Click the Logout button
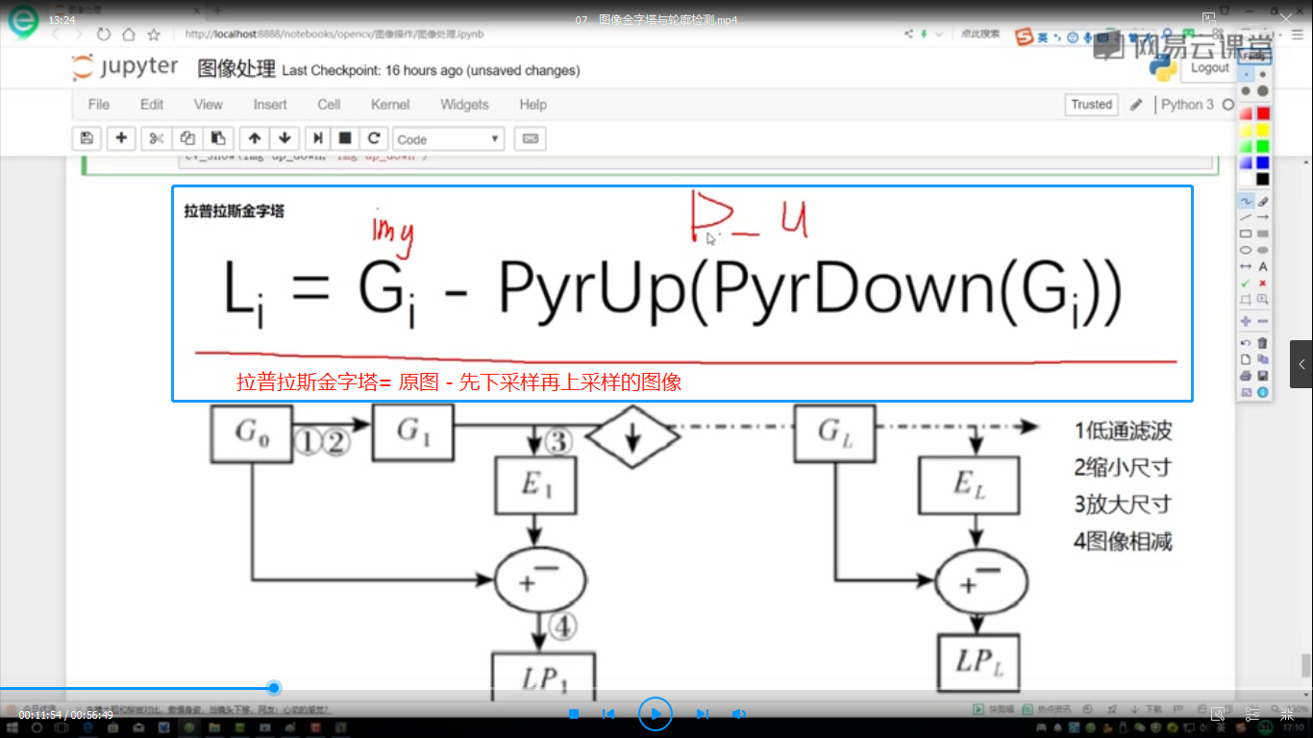This screenshot has width=1313, height=738. 1209,67
